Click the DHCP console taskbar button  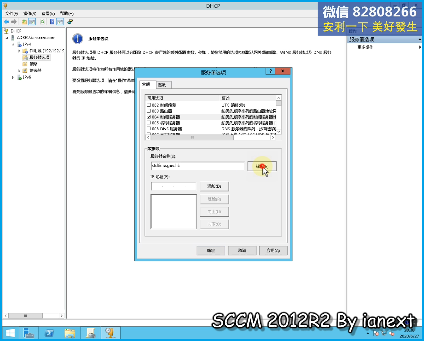tap(111, 333)
